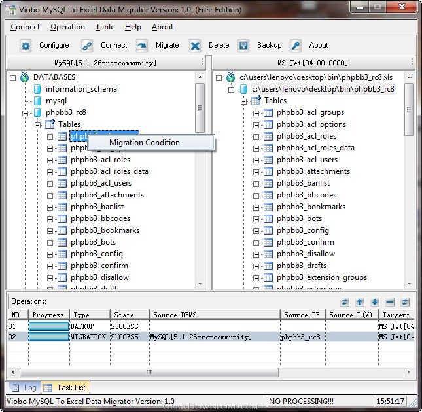
Task: Click the Configure gear icon
Action: click(26, 46)
